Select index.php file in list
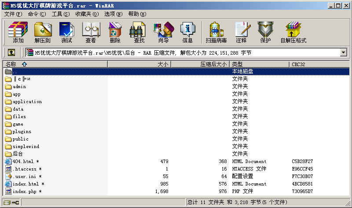 tap(24, 192)
